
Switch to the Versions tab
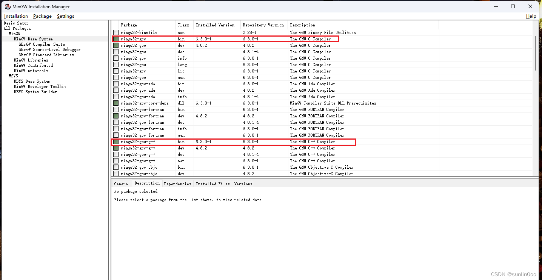243,184
